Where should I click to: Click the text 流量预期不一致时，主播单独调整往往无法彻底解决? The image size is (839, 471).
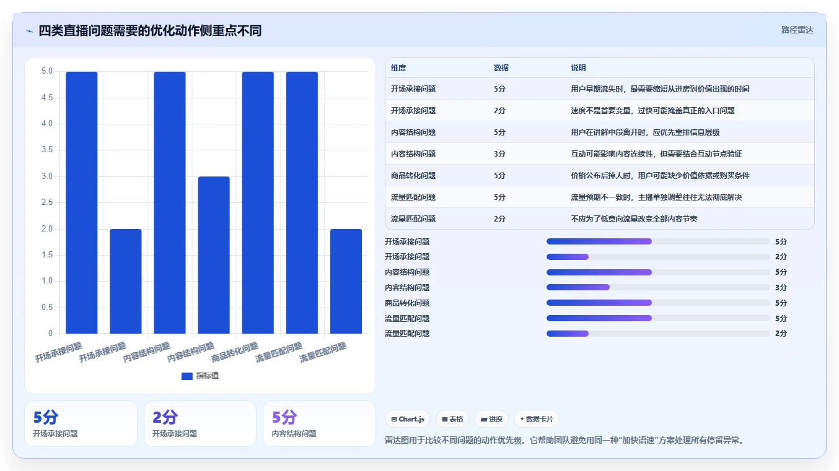click(656, 197)
